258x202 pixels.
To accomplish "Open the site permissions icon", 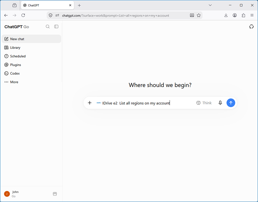I will click(57, 15).
